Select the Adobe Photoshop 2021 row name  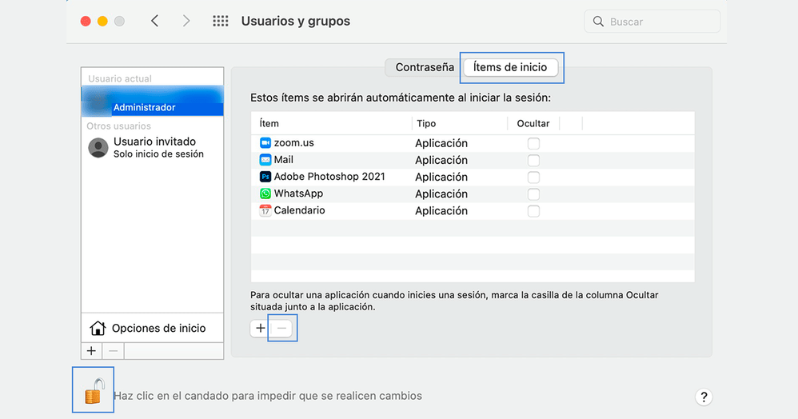[329, 177]
